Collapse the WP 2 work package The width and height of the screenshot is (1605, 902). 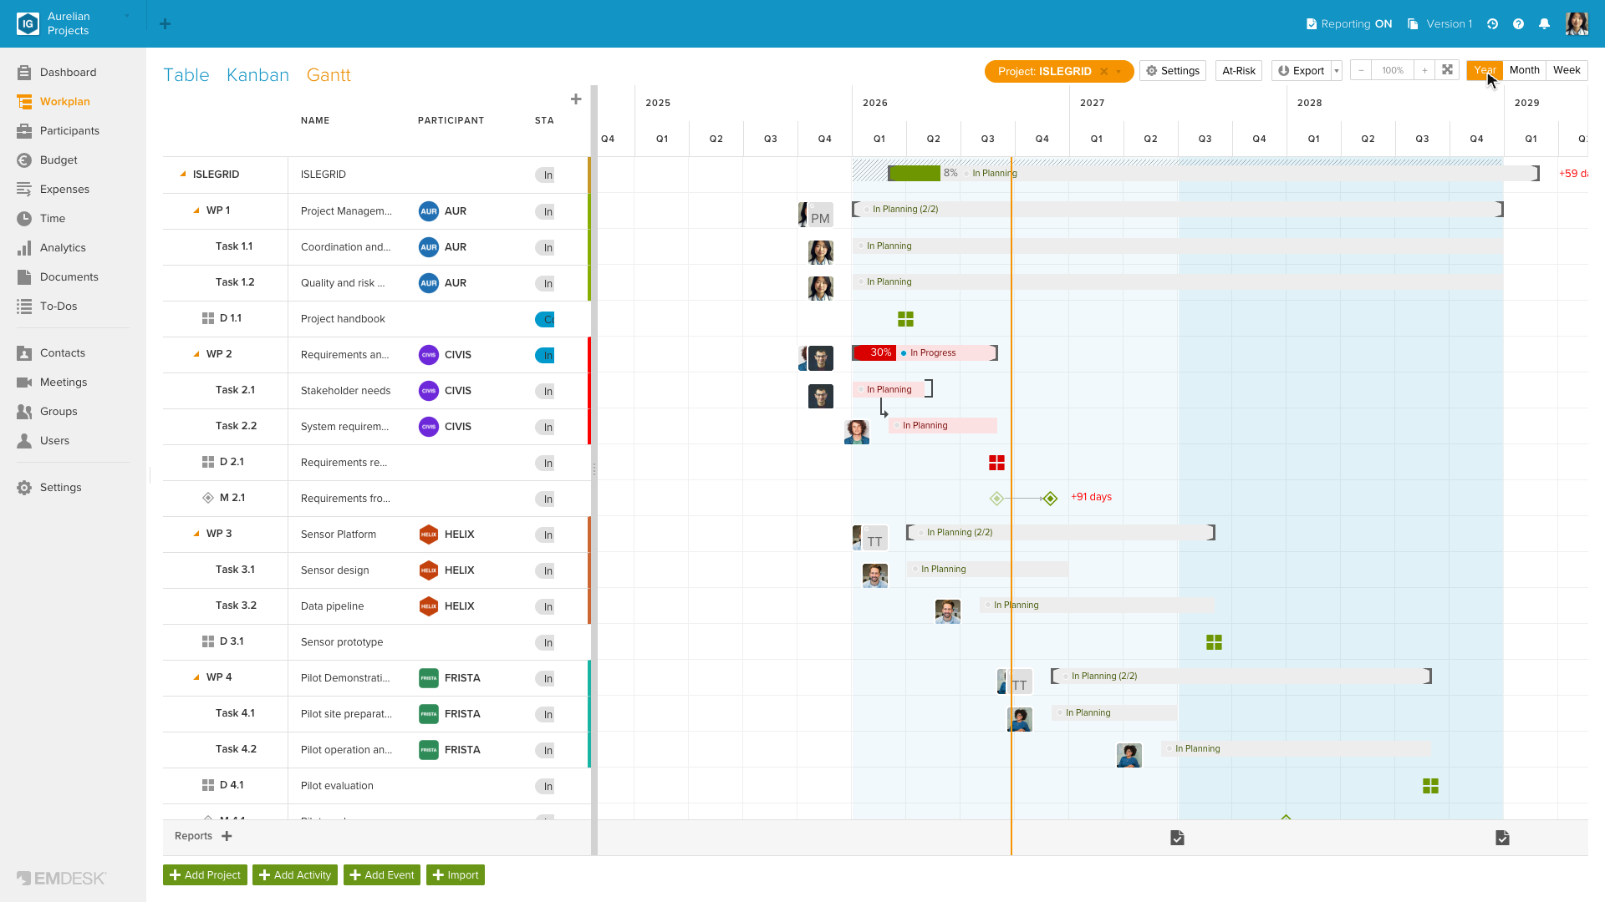(x=196, y=354)
